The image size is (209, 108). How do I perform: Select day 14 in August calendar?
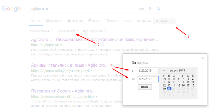tap(174, 85)
